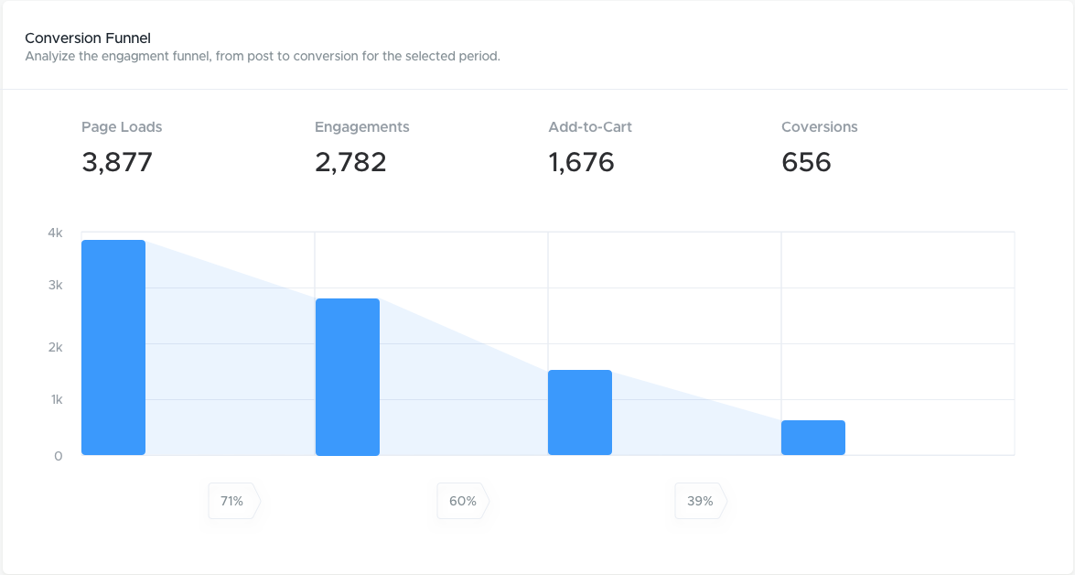
Task: Click the Coversions label
Action: [x=819, y=127]
